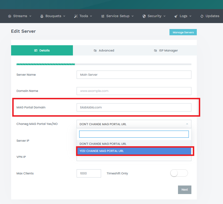The height and width of the screenshot is (204, 223).
Task: Click the Bouquets icon in navbar
Action: pyautogui.click(x=42, y=16)
